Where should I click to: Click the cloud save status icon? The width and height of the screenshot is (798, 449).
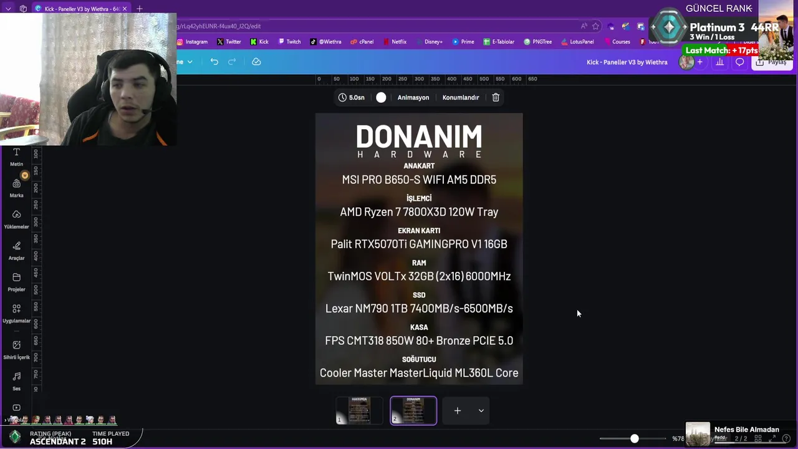click(x=256, y=62)
